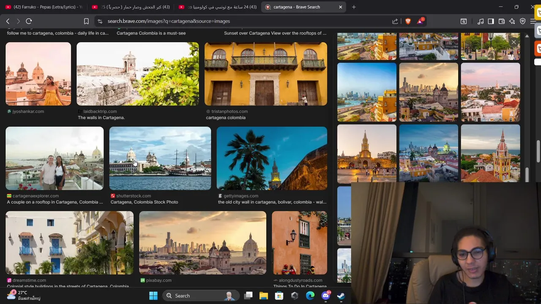The image size is (541, 304).
Task: Open 'The walls in Cartagena' image
Action: [138, 74]
